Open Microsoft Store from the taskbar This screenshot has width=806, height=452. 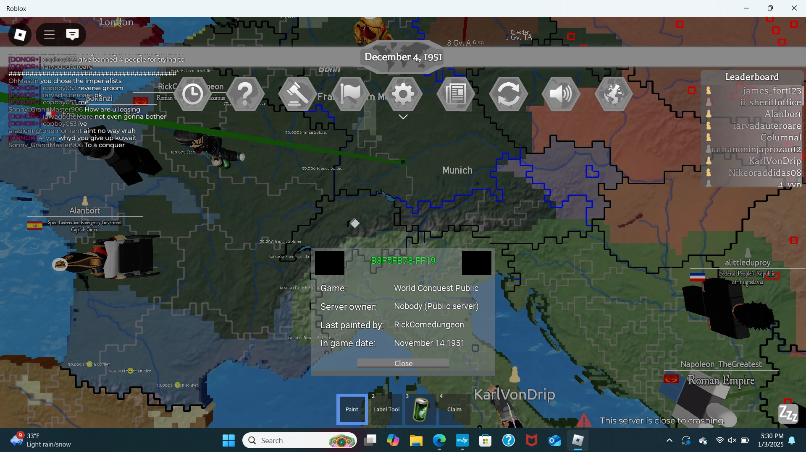tap(486, 441)
